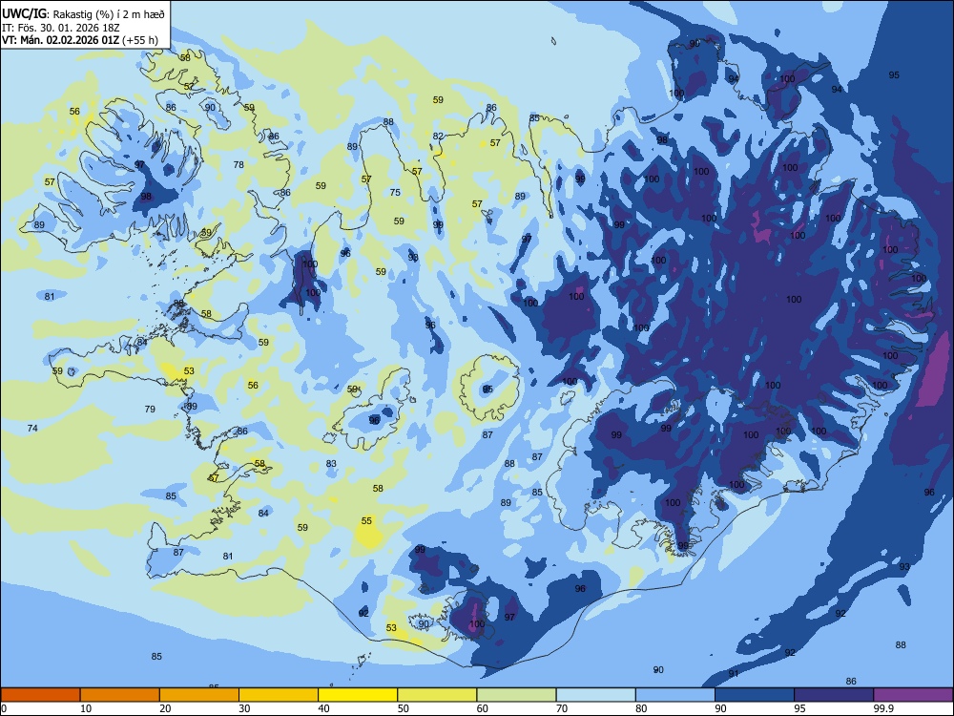
Task: Select the bright yellow 40–50 legend swatch
Action: 358,695
